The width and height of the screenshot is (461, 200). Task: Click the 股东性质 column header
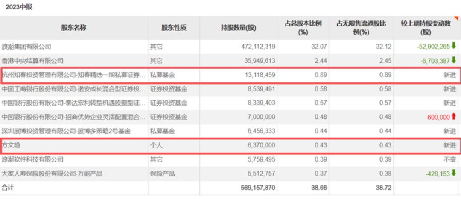tap(174, 28)
